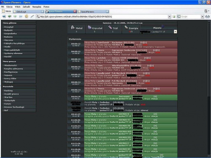The height and width of the screenshot is (158, 211).
Task: Click the wand pencil icon beside reload
Action: 32,16
